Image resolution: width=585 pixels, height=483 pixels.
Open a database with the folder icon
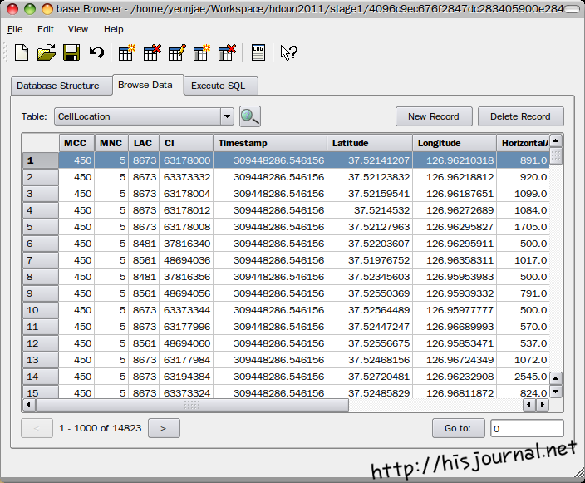pos(47,52)
